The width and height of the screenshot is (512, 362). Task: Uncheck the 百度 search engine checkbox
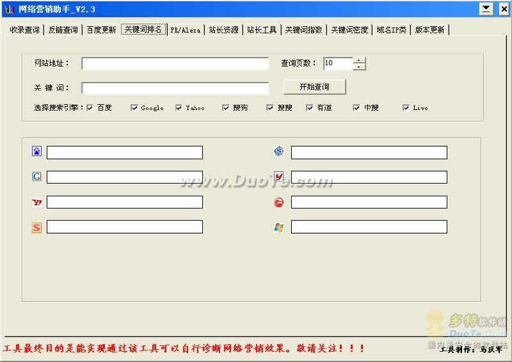90,107
